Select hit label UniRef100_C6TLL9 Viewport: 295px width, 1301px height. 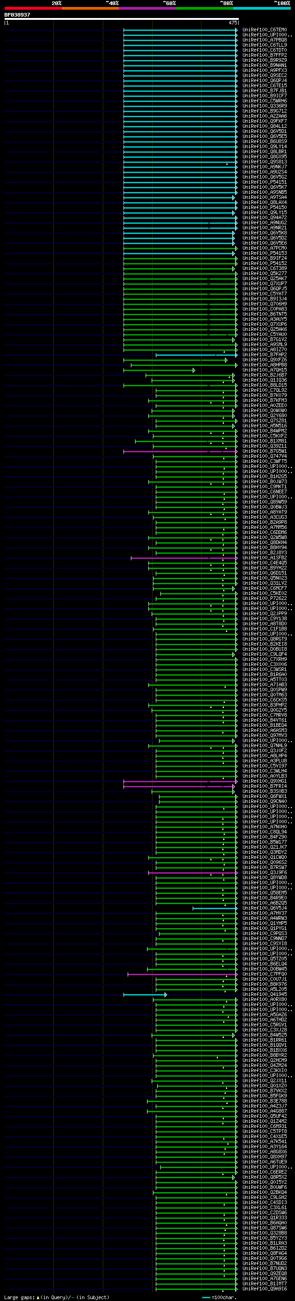[264, 45]
